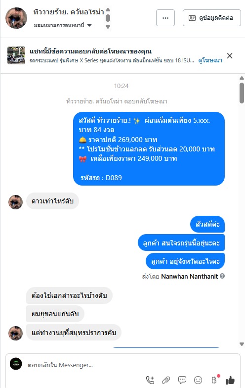Attach a file with the paperclip icon
245x388 pixels.
166,380
